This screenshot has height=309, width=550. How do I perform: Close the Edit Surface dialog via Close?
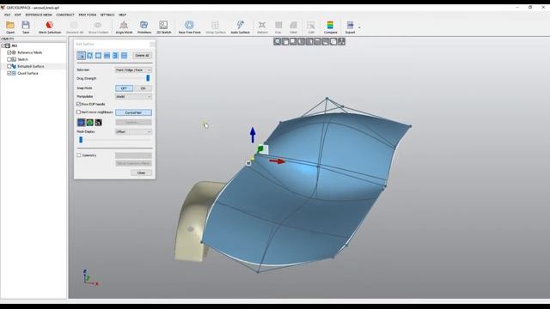141,173
